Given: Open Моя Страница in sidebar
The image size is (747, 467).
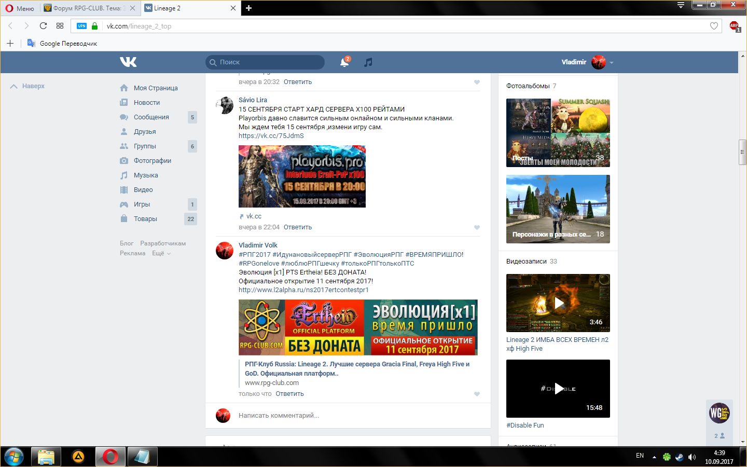Looking at the screenshot, I should pyautogui.click(x=155, y=88).
